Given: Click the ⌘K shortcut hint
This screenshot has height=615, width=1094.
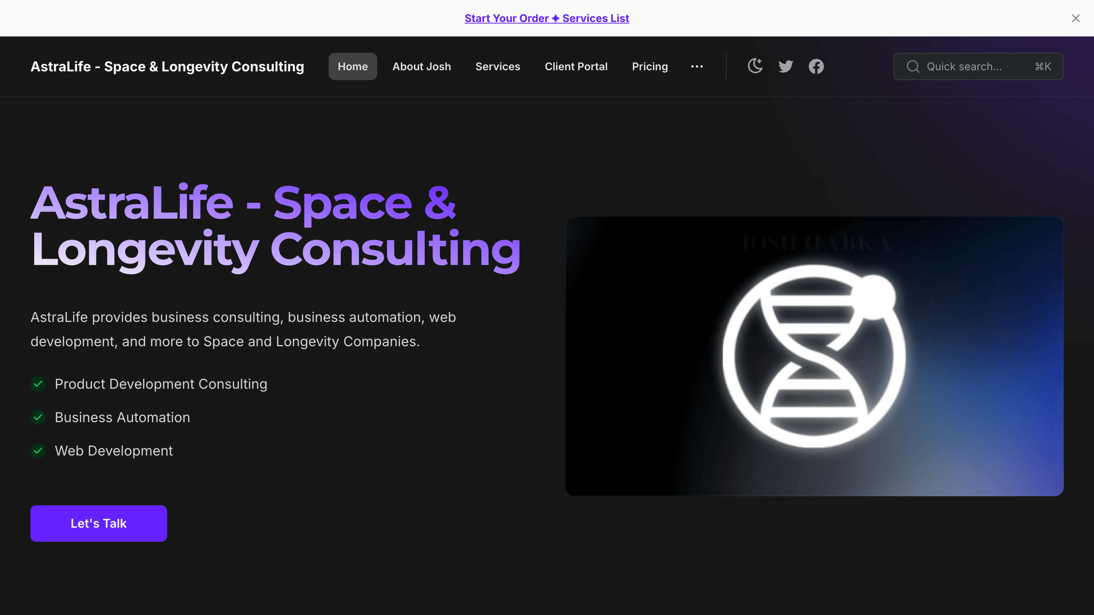Looking at the screenshot, I should [x=1043, y=66].
